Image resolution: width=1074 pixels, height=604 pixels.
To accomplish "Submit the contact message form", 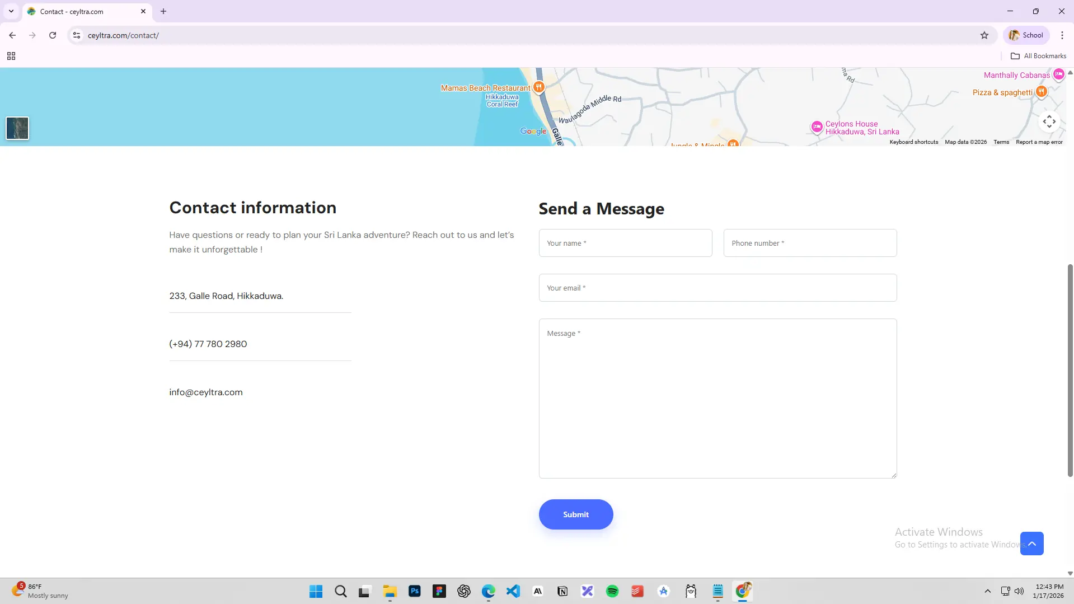I will (x=575, y=514).
